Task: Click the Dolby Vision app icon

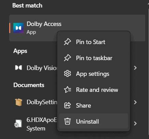Action: pyautogui.click(x=18, y=68)
